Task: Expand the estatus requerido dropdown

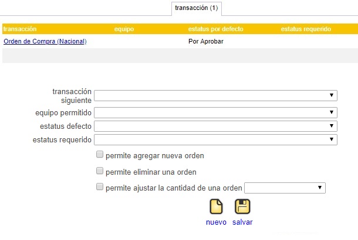Action: pos(215,139)
